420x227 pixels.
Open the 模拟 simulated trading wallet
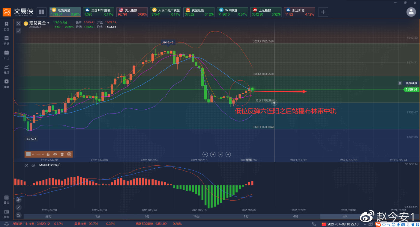click(7, 214)
